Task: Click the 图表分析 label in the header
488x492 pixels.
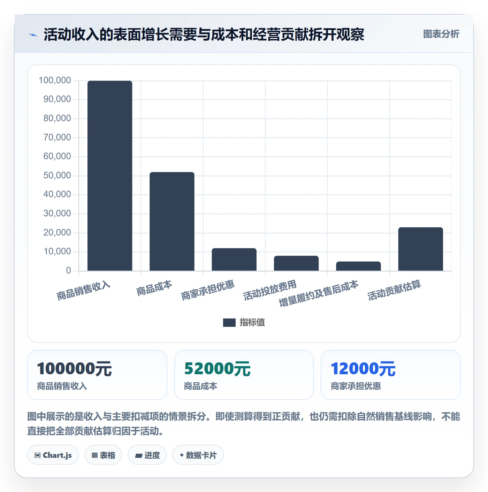Action: [x=441, y=34]
